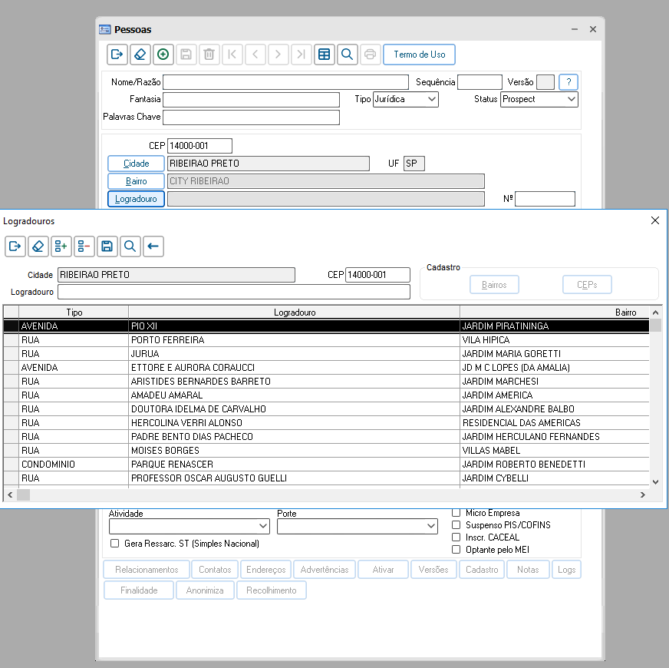Image resolution: width=669 pixels, height=668 pixels.
Task: Click the Cidade button
Action: tap(136, 164)
